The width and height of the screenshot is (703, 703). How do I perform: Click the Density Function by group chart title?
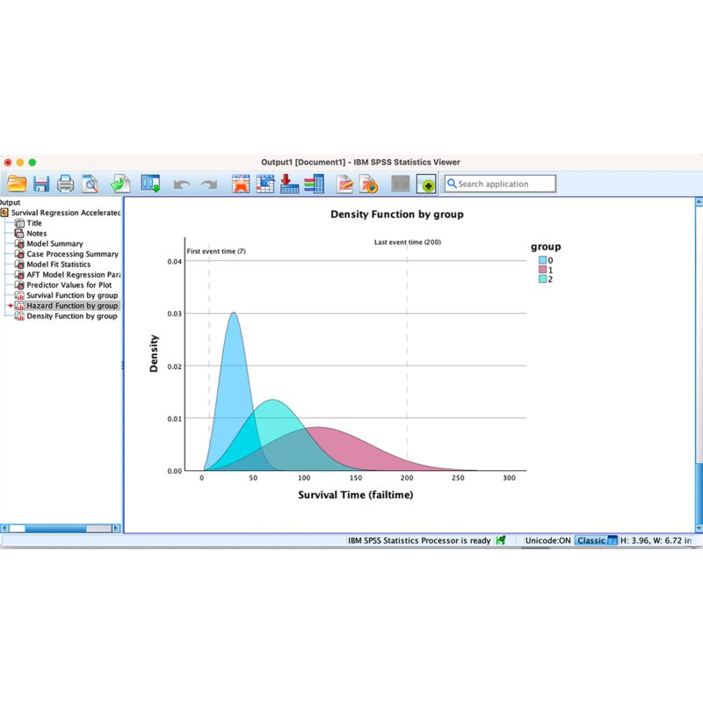point(396,214)
